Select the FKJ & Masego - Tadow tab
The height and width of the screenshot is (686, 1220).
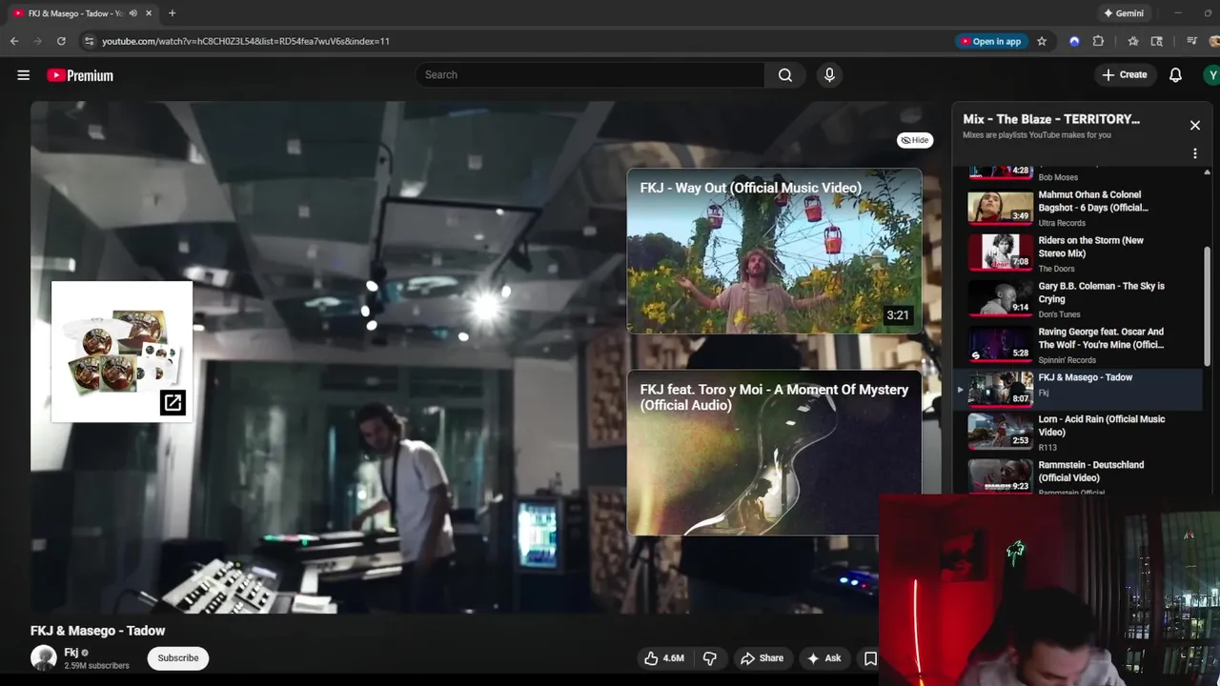pos(74,13)
